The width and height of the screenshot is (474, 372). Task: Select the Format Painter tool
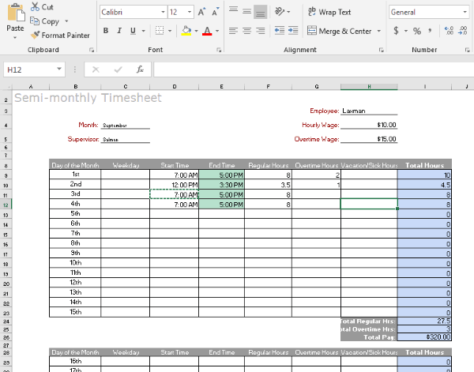[59, 35]
